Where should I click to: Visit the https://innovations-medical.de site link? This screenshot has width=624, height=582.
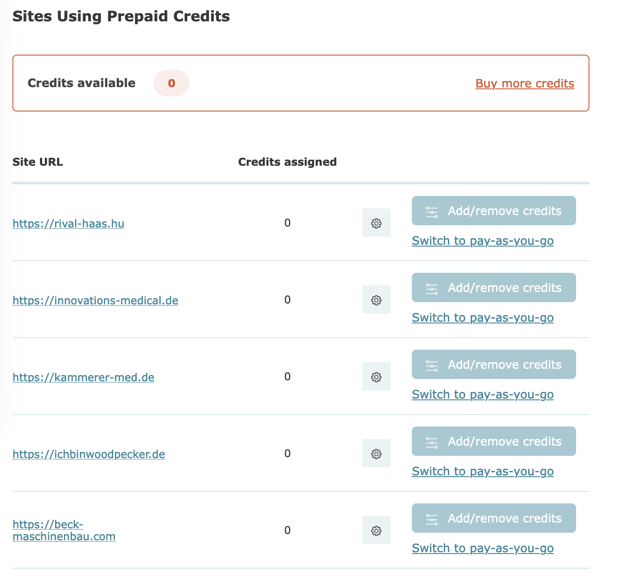(95, 300)
